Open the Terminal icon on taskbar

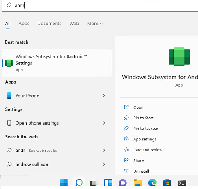click(x=182, y=182)
